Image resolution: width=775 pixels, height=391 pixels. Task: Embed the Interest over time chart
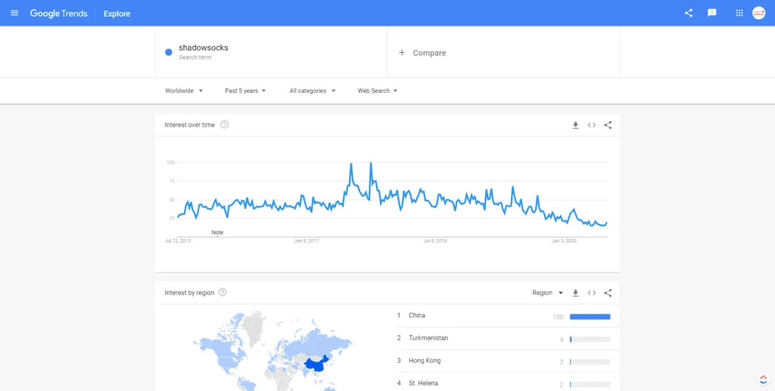coord(592,126)
